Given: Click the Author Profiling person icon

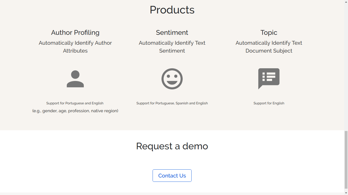Looking at the screenshot, I should [x=75, y=79].
